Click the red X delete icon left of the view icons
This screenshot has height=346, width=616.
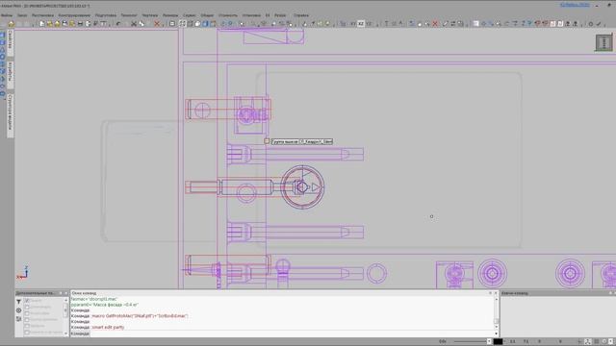click(157, 24)
